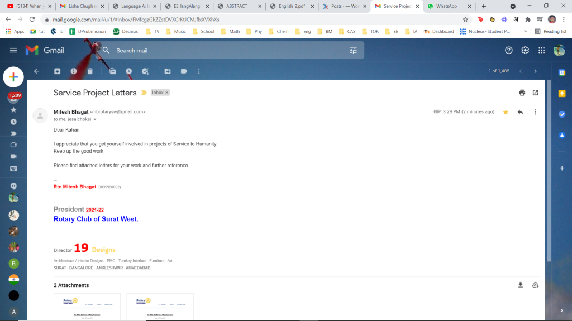Image resolution: width=572 pixels, height=321 pixels.
Task: Open second attachment thumbnail
Action: tap(160, 307)
